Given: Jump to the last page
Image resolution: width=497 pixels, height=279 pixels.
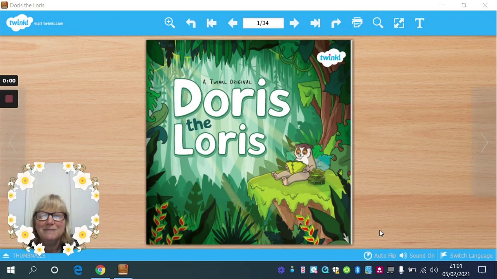Looking at the screenshot, I should [x=315, y=23].
